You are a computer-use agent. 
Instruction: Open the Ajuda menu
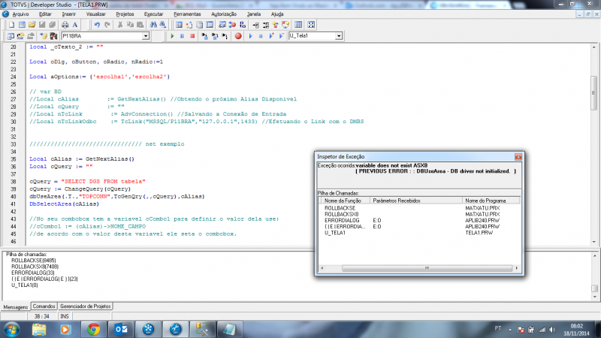click(x=277, y=14)
